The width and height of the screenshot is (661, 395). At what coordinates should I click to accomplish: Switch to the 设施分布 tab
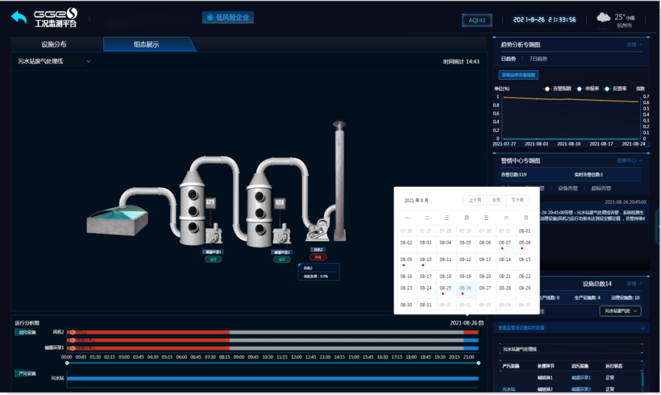coord(54,45)
